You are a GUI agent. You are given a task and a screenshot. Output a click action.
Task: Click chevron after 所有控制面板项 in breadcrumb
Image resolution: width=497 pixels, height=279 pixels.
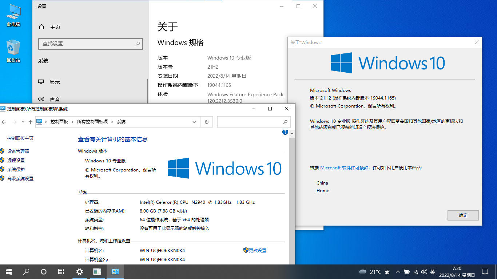[112, 122]
